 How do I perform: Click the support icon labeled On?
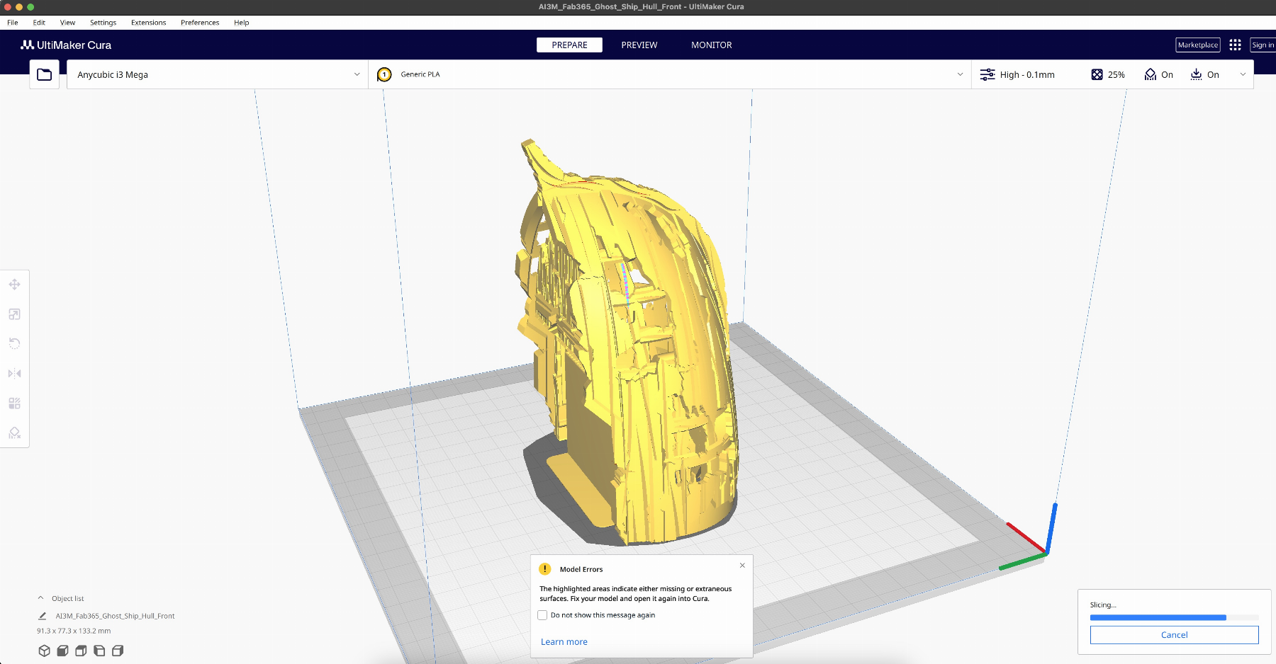pyautogui.click(x=1151, y=74)
